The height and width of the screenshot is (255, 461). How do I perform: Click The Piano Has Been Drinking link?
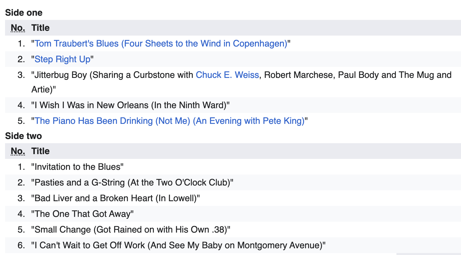click(169, 121)
